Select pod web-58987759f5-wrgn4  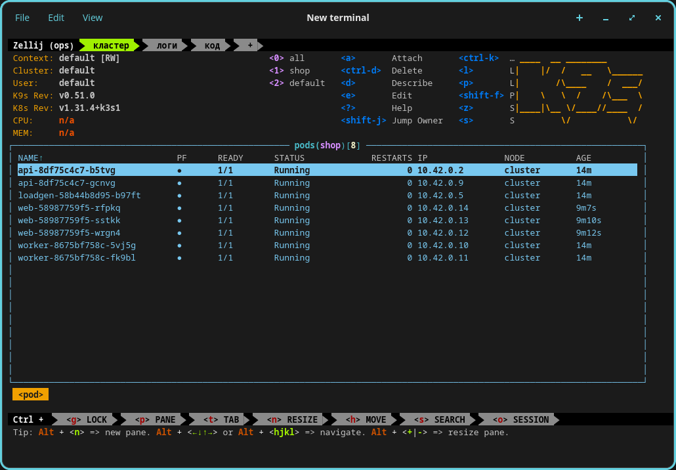click(x=327, y=233)
